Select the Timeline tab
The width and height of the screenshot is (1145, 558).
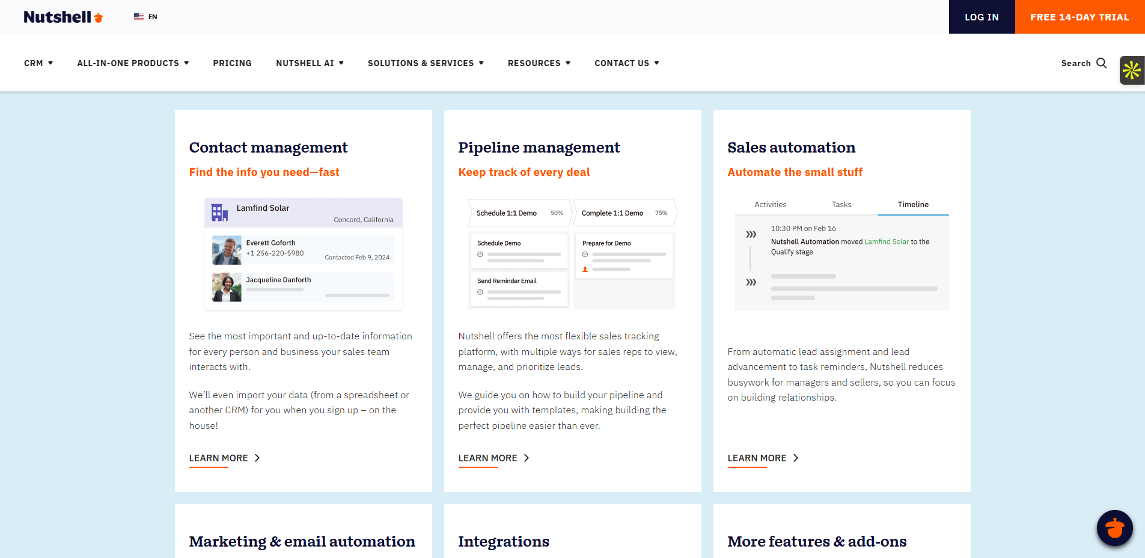click(x=913, y=205)
